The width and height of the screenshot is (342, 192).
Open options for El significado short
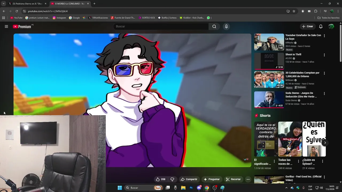(x=274, y=161)
